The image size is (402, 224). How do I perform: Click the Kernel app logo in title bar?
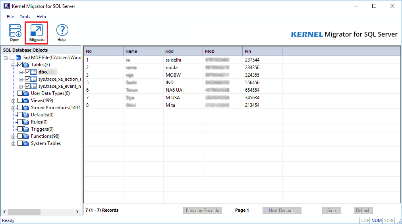coord(6,6)
